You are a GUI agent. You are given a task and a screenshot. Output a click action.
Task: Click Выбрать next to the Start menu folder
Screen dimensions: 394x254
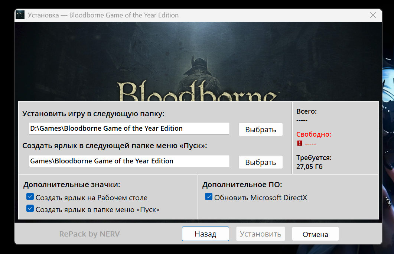coord(260,162)
